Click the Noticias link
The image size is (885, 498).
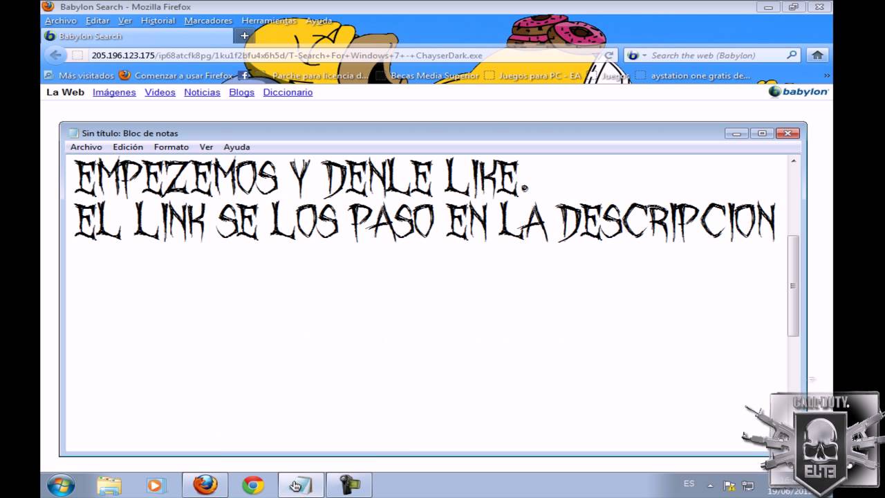pos(202,92)
